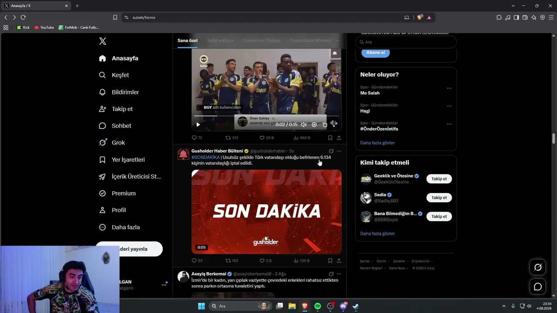Select the Sana özel tab
557x313 pixels.
click(188, 40)
